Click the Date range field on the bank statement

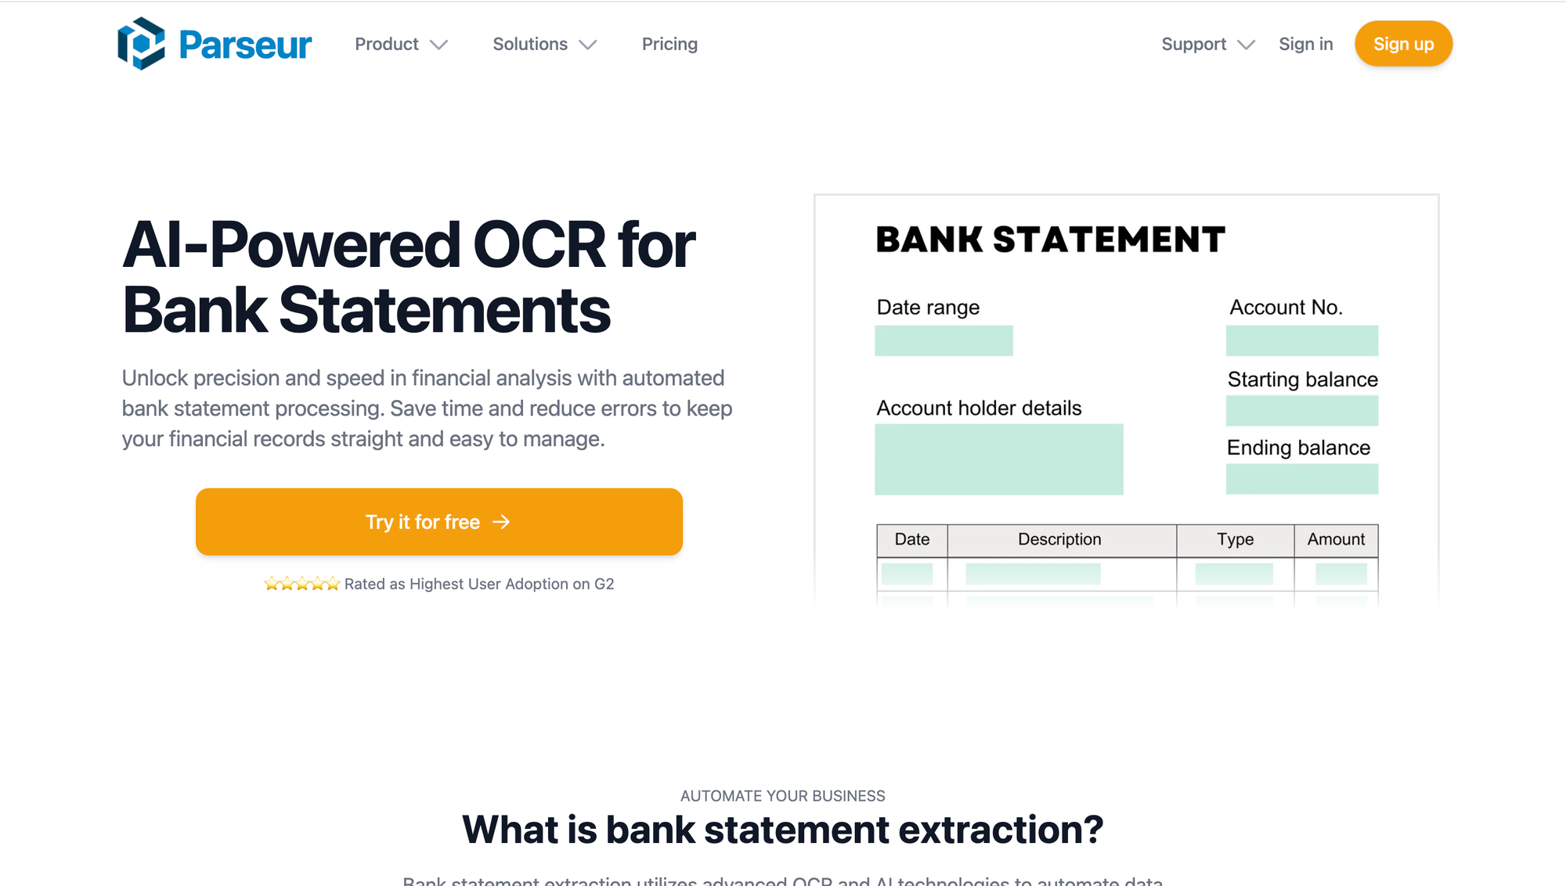(944, 341)
